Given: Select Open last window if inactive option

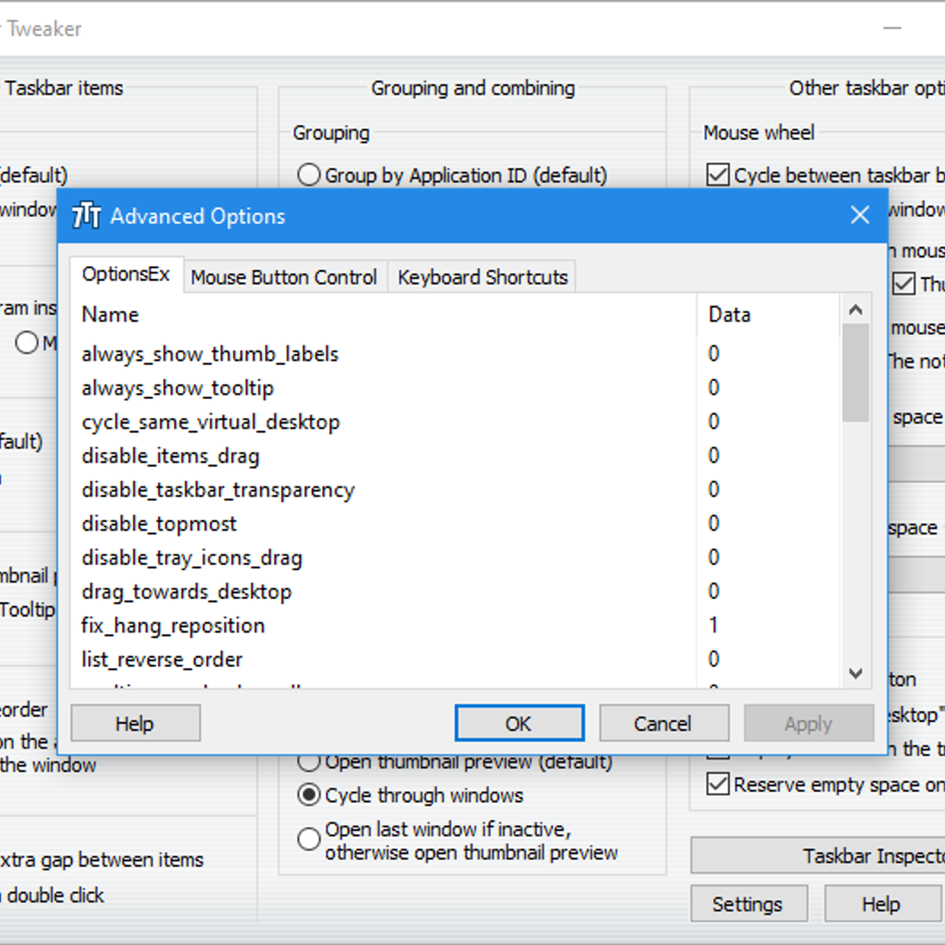Looking at the screenshot, I should point(308,839).
